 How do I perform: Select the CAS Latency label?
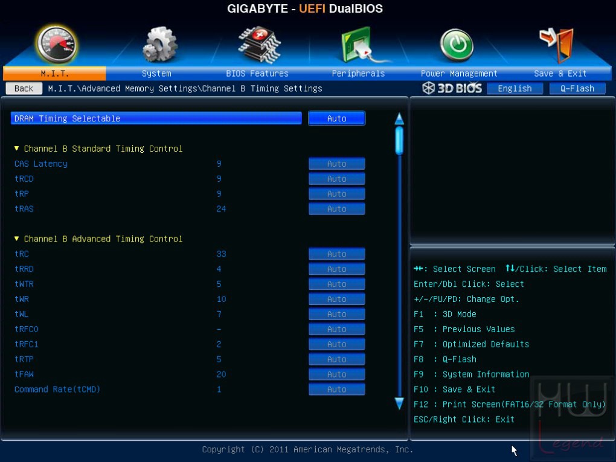point(41,164)
